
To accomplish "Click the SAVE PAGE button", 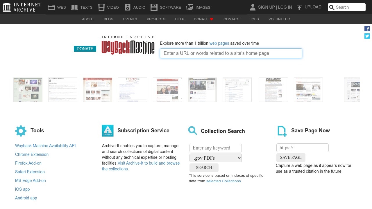I will pos(291,157).
